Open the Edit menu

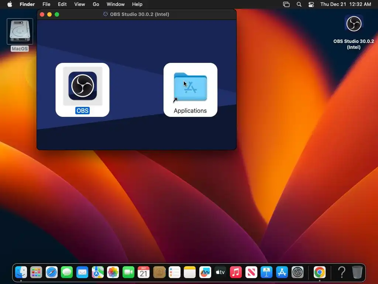[x=62, y=4]
